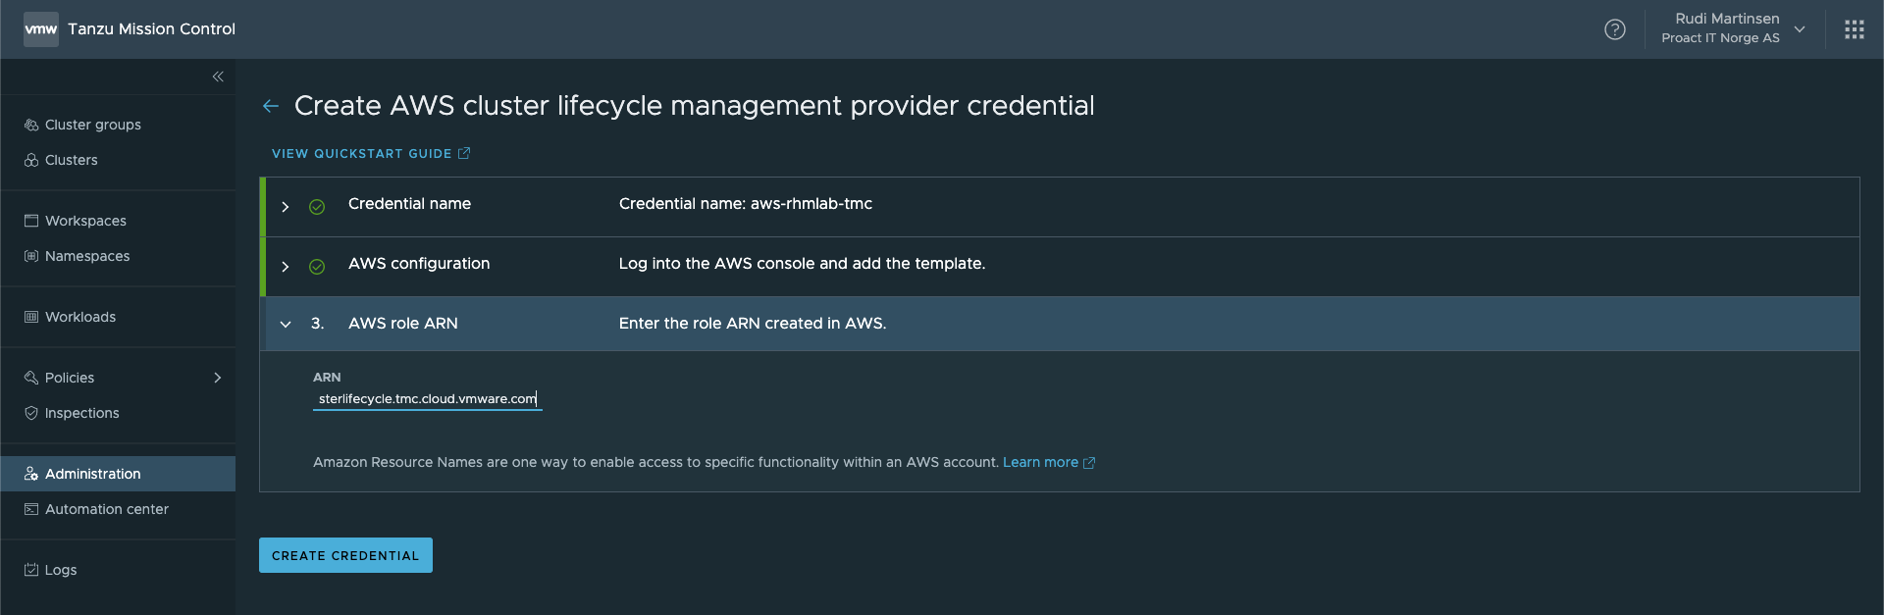The width and height of the screenshot is (1884, 615).
Task: Click the Workspaces sidebar icon
Action: [x=31, y=221]
